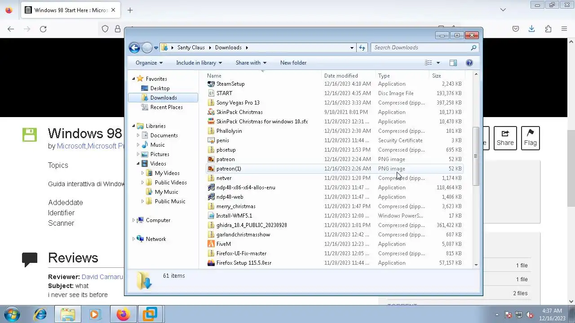Screen dimensions: 575x323
Task: Collapse the Libraries tree section
Action: (x=133, y=126)
